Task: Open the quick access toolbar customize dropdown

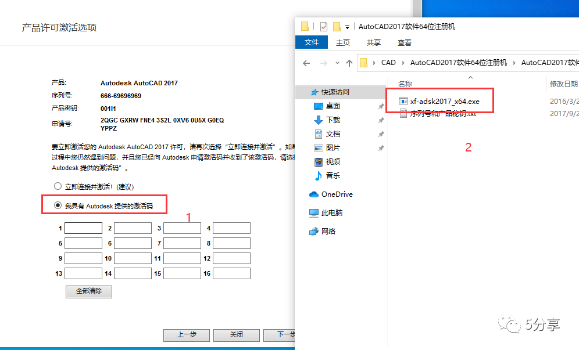Action: coord(347,27)
